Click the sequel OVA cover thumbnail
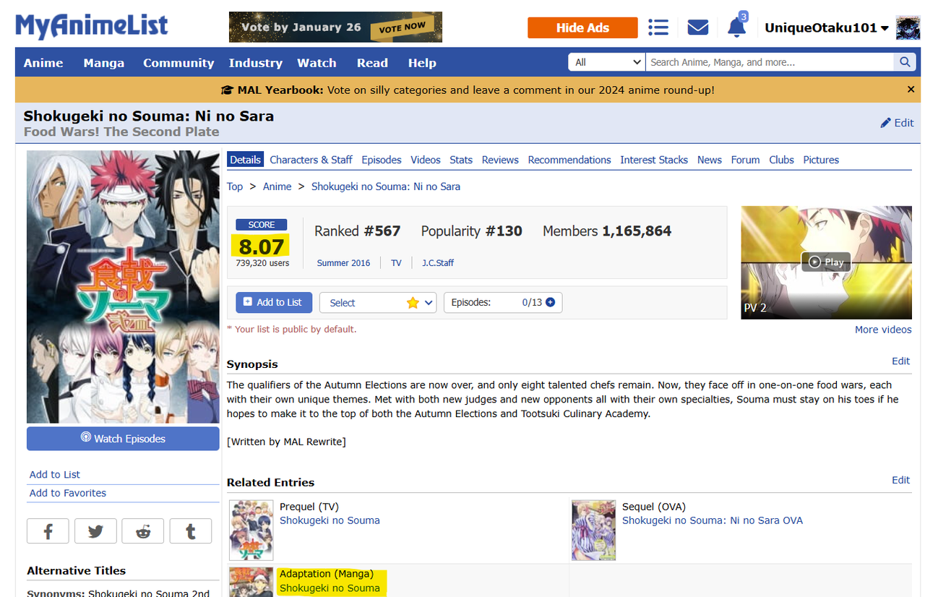The width and height of the screenshot is (925, 597). pyautogui.click(x=594, y=531)
